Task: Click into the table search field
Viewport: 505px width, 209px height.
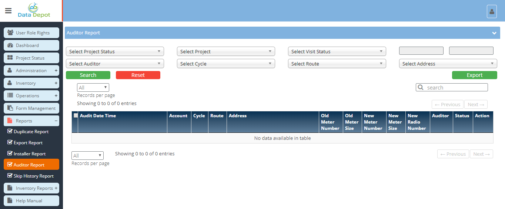Action: pyautogui.click(x=455, y=88)
